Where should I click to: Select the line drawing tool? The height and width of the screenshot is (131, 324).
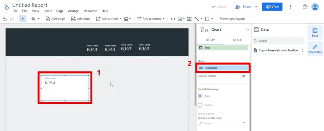pyautogui.click(x=197, y=19)
